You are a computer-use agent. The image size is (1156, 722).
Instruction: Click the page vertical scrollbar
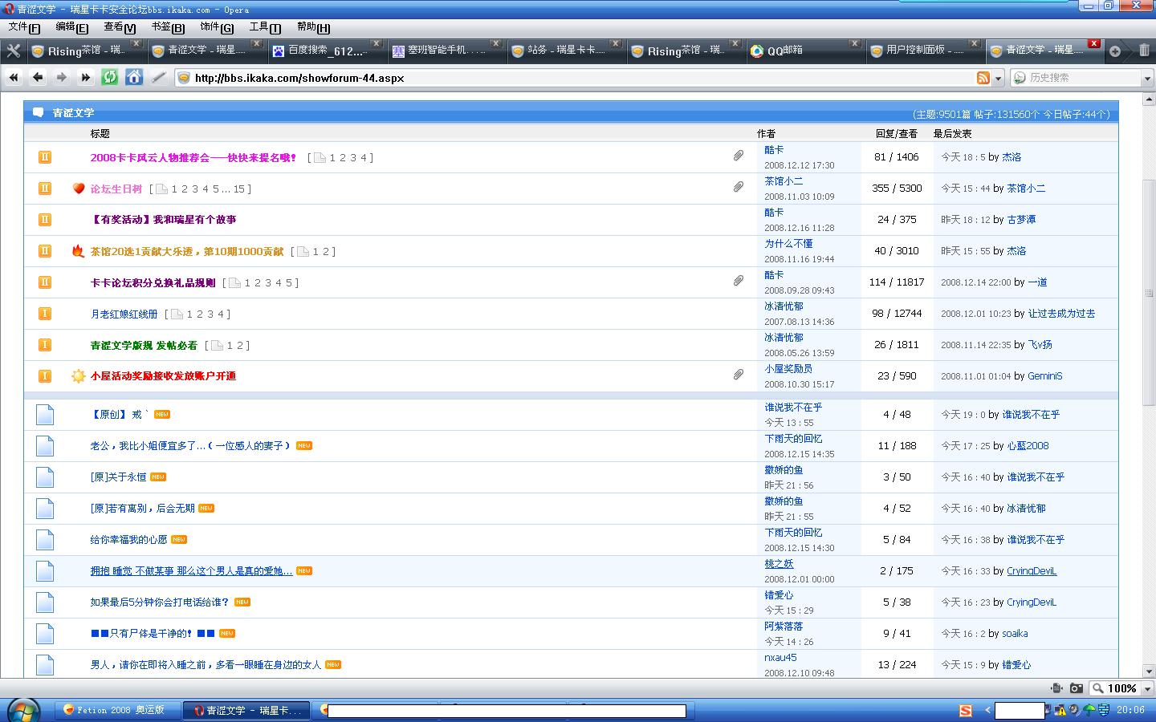click(x=1149, y=385)
